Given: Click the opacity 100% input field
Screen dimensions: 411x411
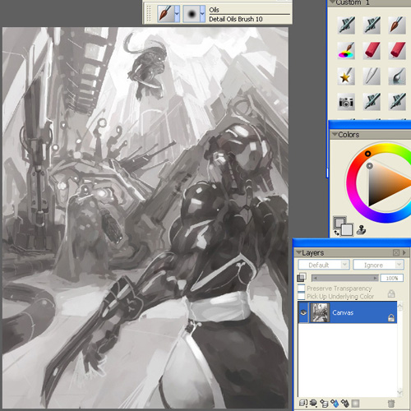Looking at the screenshot, I should 392,278.
